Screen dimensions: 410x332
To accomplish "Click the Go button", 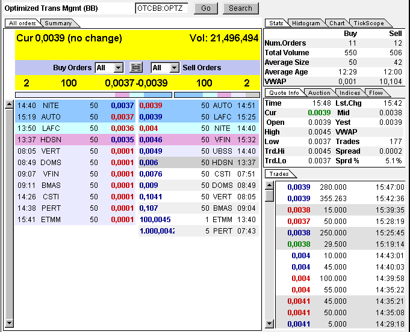I will (x=206, y=8).
